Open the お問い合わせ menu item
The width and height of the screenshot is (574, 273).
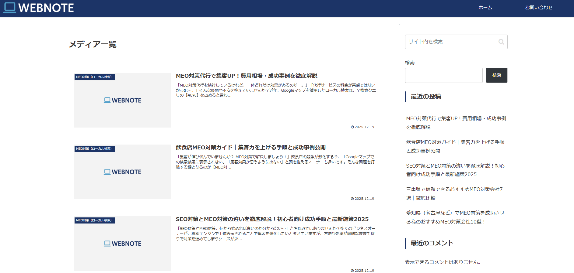[x=539, y=8]
